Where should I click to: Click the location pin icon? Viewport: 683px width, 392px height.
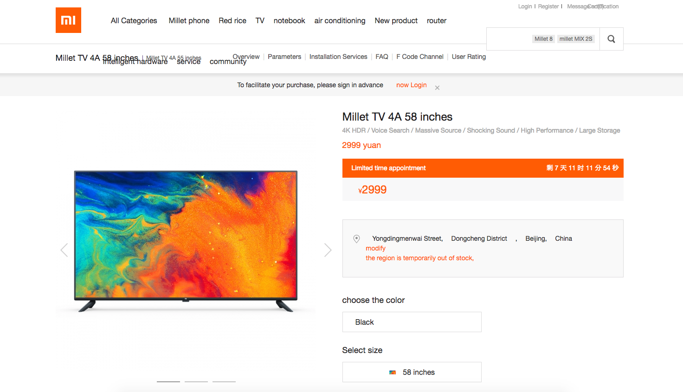click(x=356, y=239)
